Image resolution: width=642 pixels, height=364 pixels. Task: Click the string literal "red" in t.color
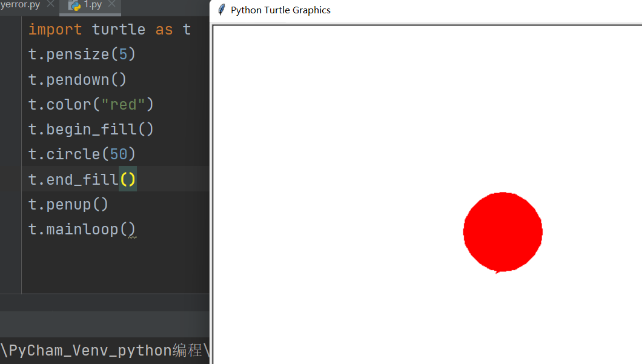(x=124, y=104)
